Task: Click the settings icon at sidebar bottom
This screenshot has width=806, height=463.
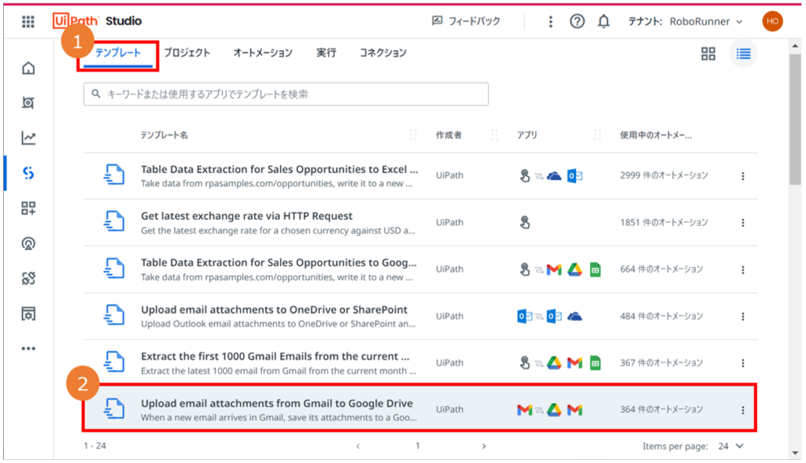Action: click(28, 314)
